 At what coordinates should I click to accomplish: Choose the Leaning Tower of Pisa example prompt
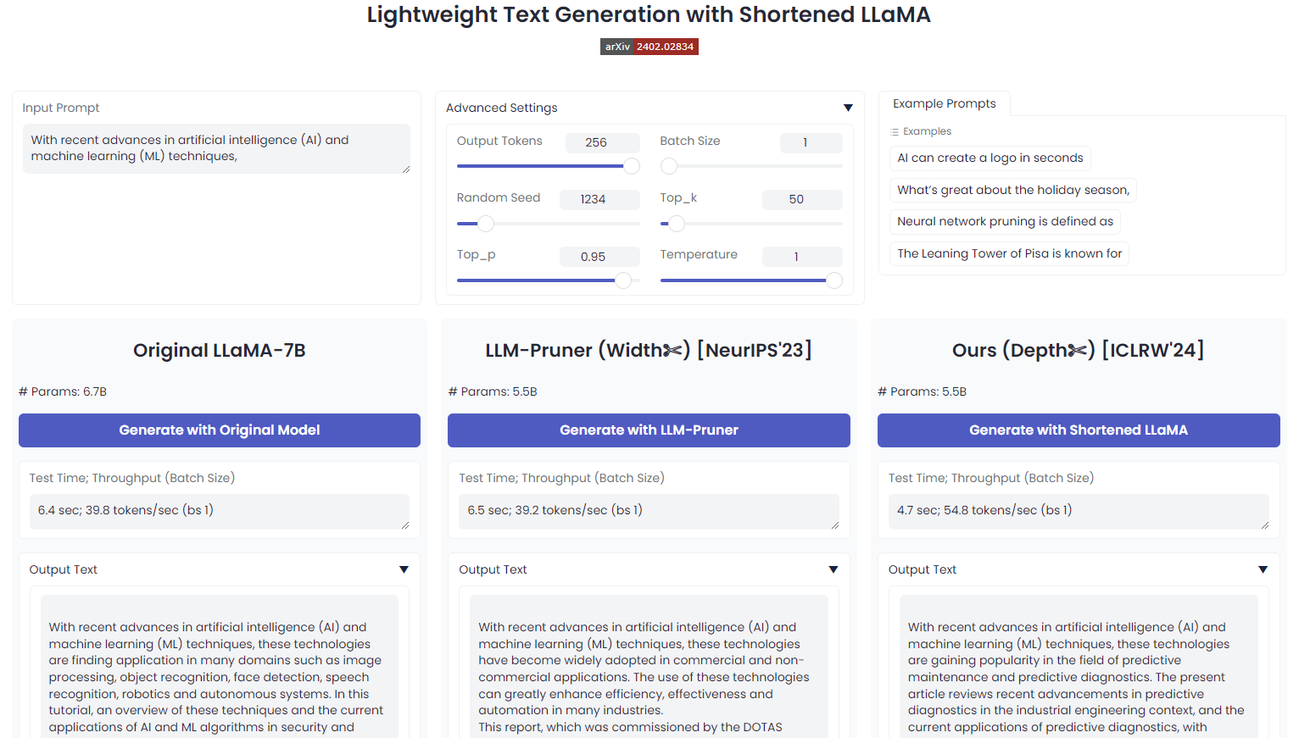pos(1009,253)
